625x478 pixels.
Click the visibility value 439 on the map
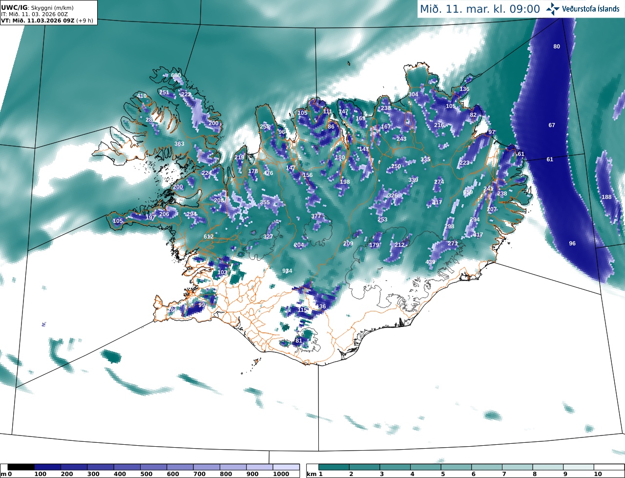(430, 262)
